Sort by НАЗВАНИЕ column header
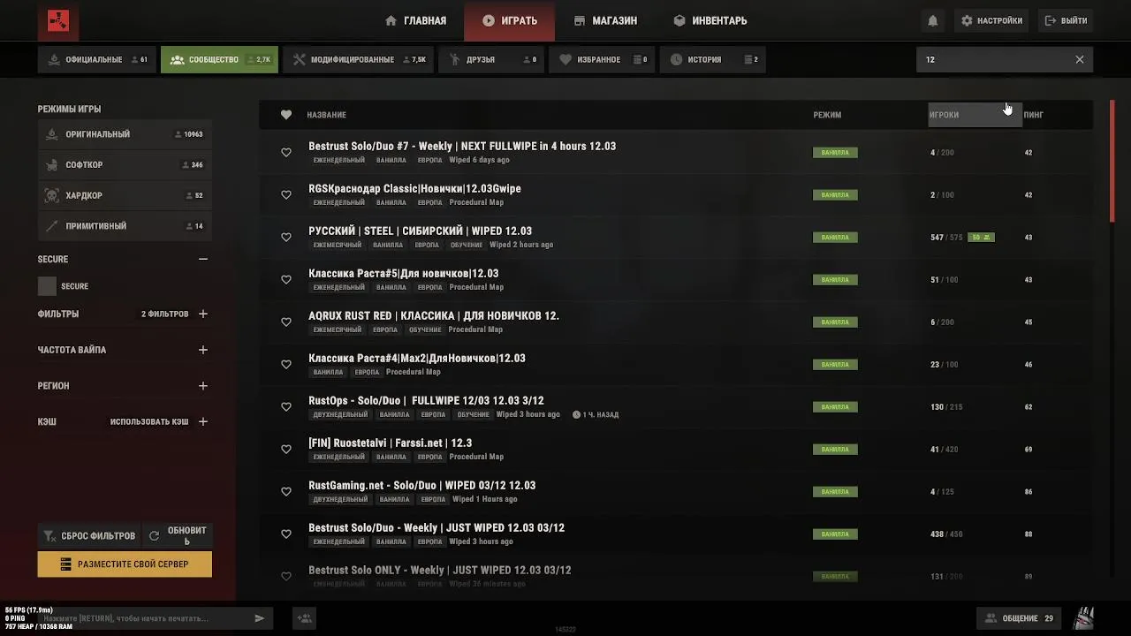 326,115
